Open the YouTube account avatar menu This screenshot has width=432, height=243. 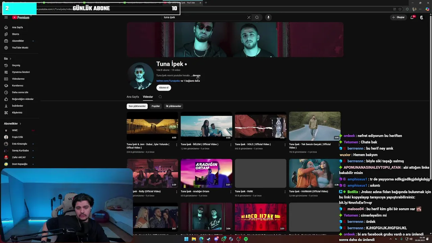422,17
